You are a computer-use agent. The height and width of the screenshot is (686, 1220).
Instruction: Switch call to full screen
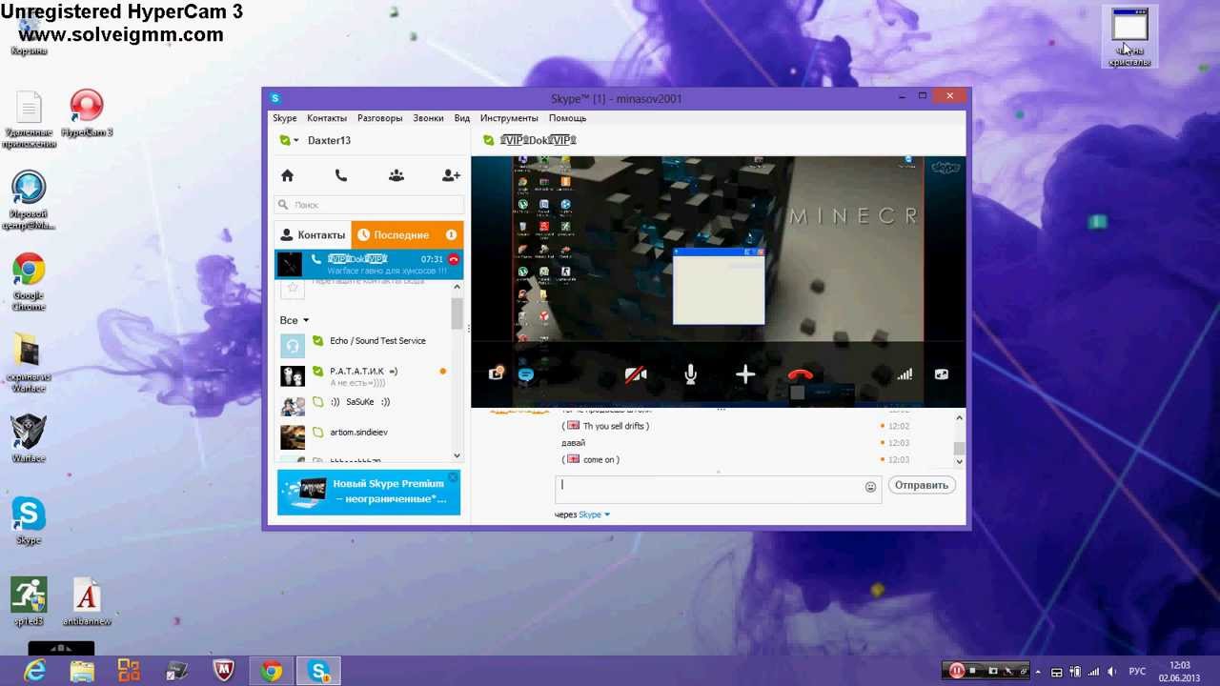(x=941, y=374)
